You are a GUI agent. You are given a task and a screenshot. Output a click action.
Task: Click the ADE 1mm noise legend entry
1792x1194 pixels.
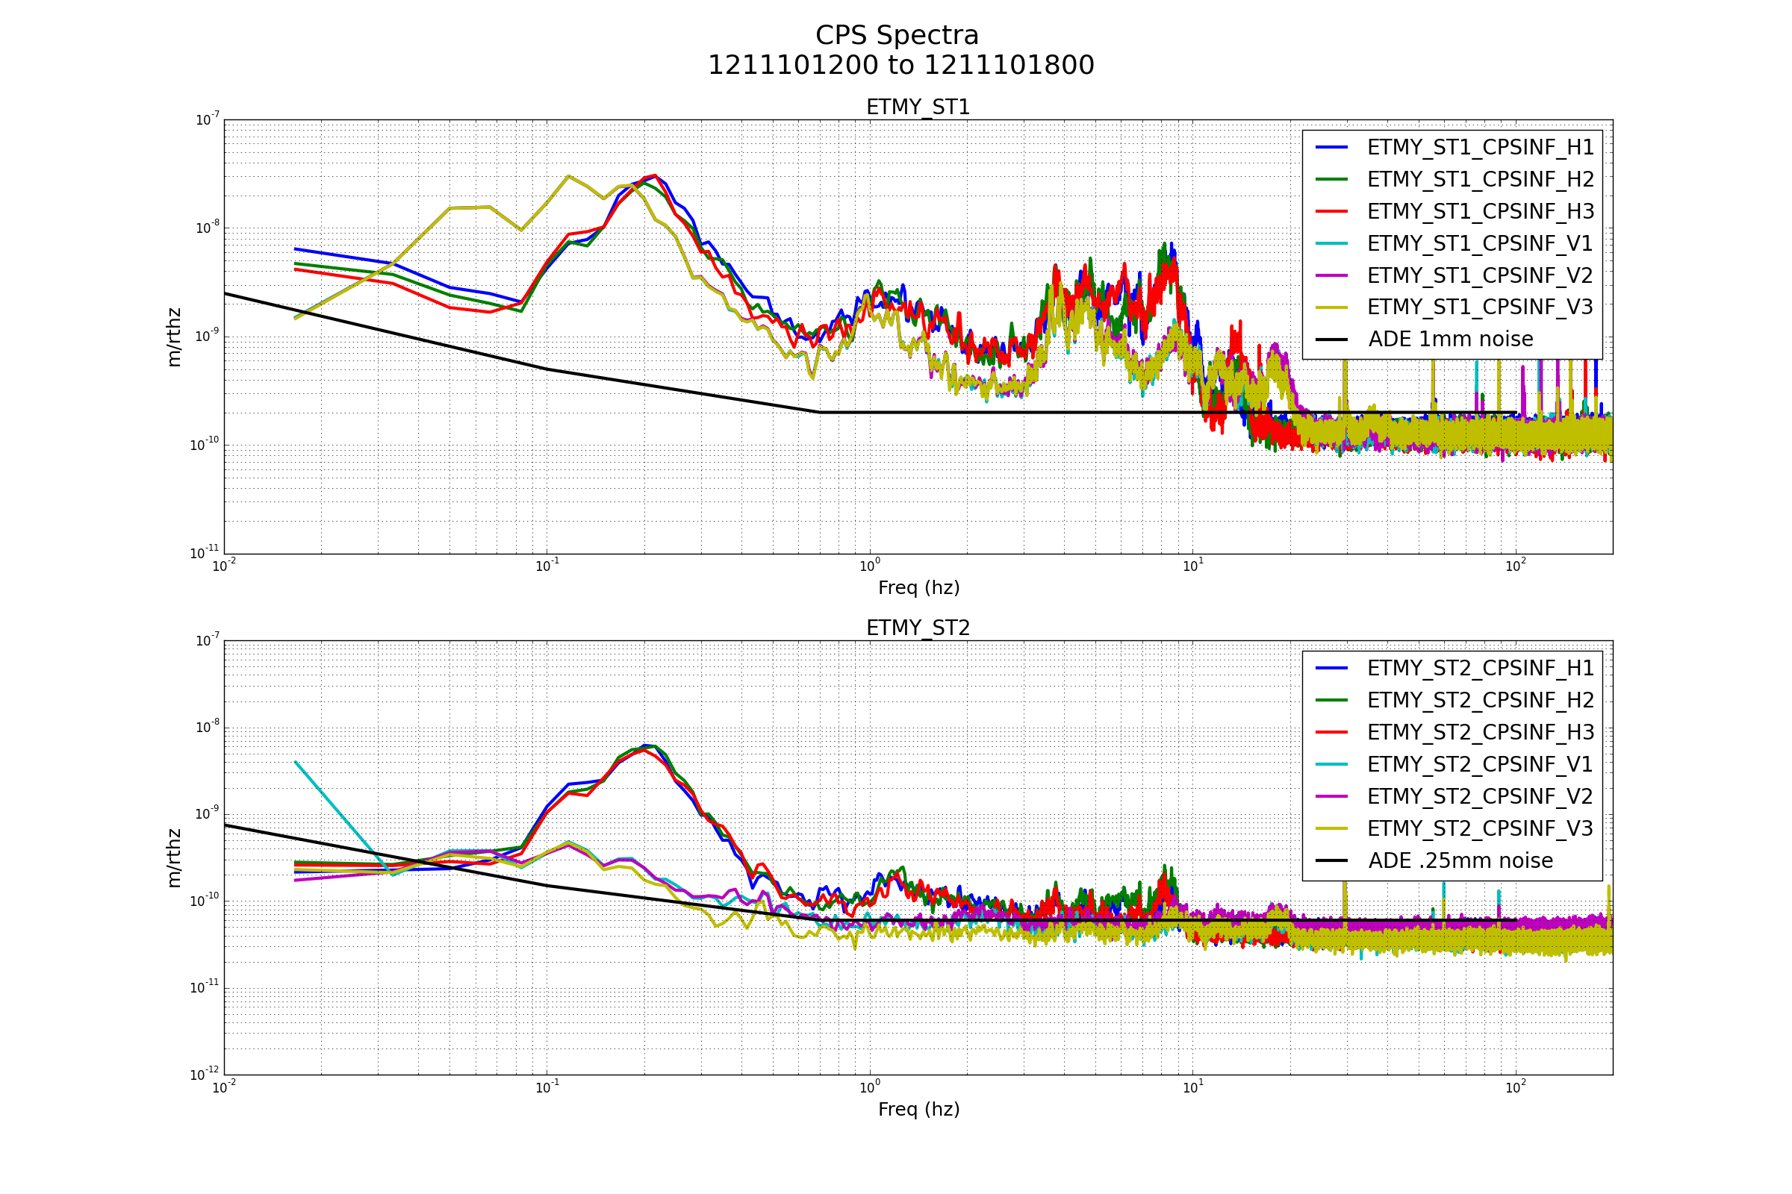[1450, 340]
